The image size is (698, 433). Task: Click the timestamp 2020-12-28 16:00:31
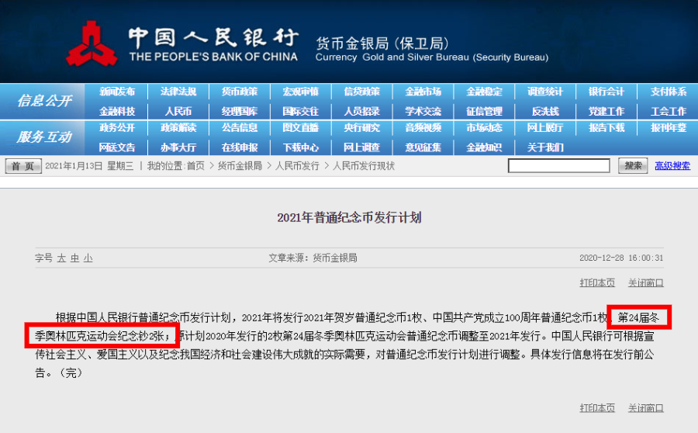(621, 258)
